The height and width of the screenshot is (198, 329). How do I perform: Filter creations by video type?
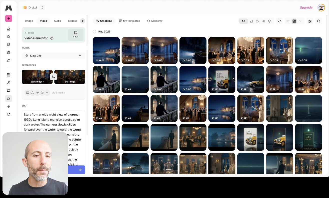tap(257, 21)
